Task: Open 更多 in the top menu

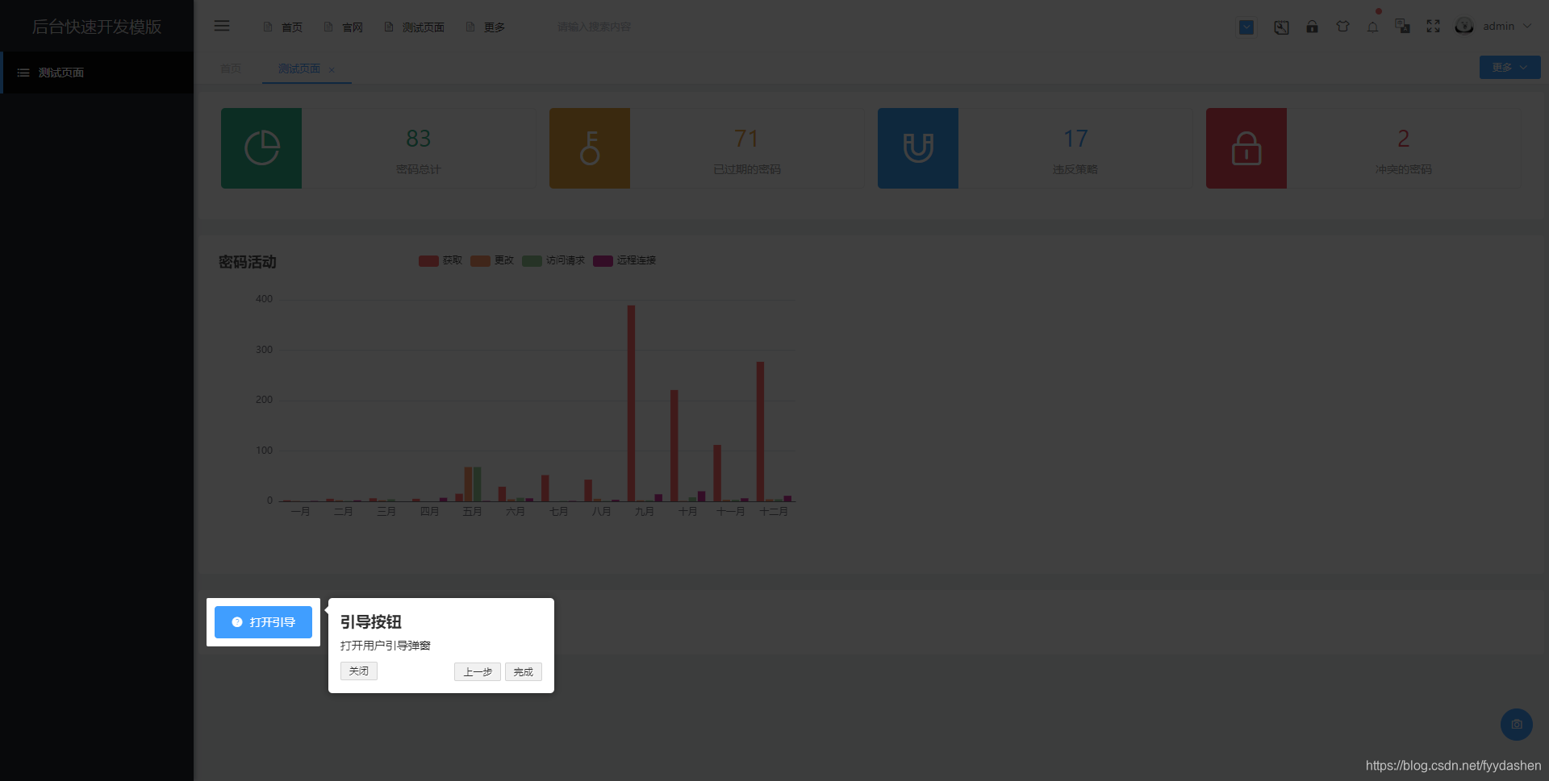Action: [486, 27]
